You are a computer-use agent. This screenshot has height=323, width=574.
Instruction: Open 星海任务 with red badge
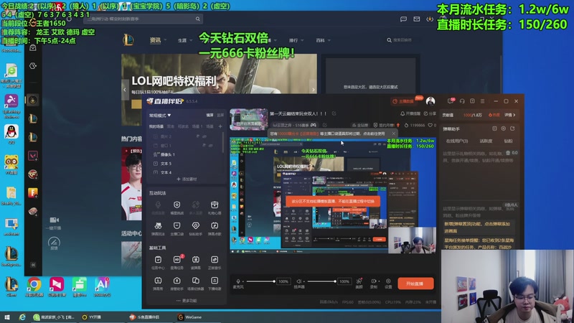(177, 262)
